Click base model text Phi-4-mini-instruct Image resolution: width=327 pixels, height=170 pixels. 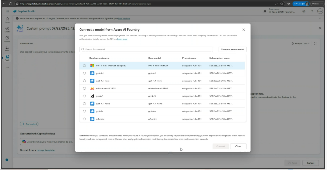(x=158, y=66)
